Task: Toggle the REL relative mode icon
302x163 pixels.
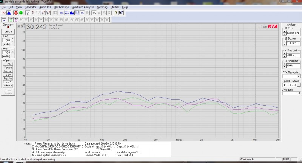Action: click(x=62, y=13)
